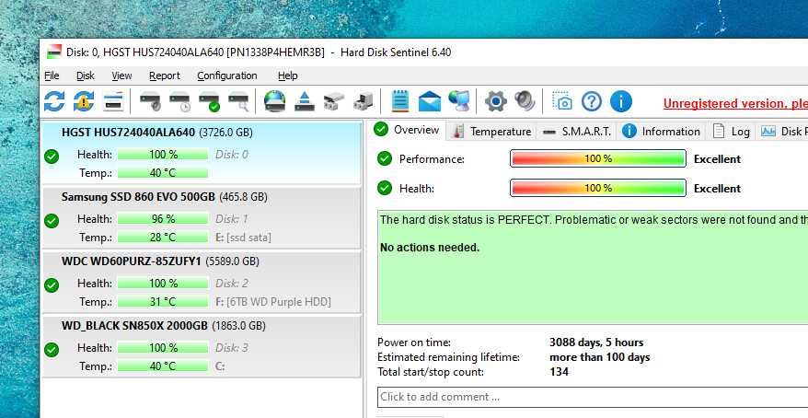Open the View menu
The height and width of the screenshot is (418, 808).
[121, 75]
